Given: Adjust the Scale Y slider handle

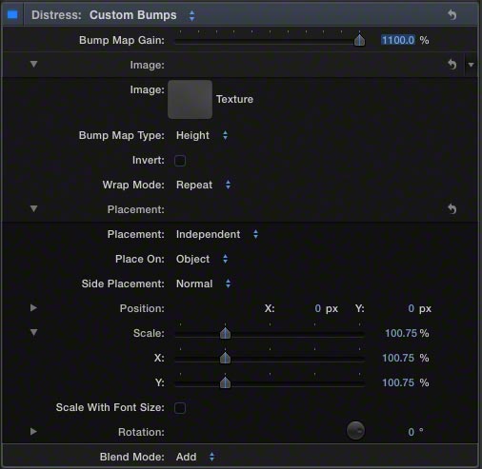Looking at the screenshot, I should [x=225, y=382].
